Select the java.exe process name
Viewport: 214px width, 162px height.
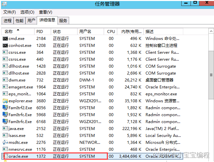[16, 129]
